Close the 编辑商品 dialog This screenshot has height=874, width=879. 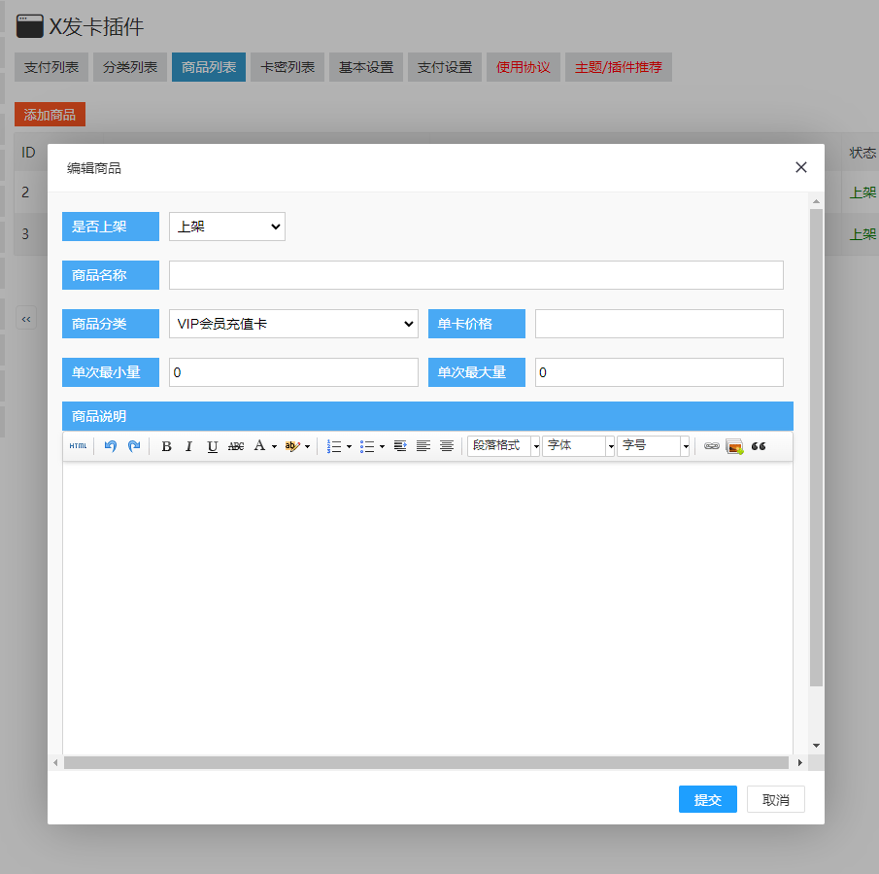coord(801,167)
